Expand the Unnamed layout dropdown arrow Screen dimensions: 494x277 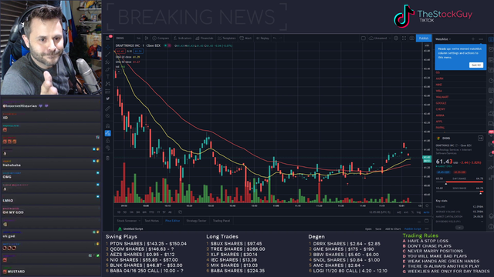[x=390, y=38]
